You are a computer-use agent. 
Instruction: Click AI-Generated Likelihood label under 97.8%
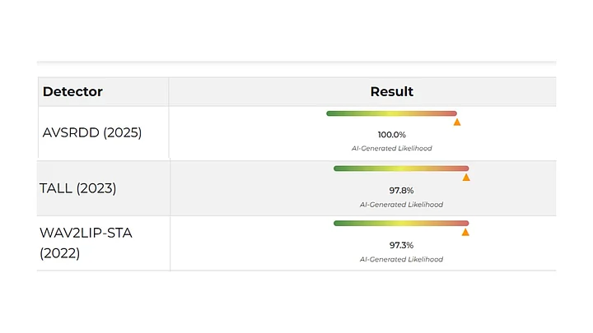pyautogui.click(x=401, y=204)
